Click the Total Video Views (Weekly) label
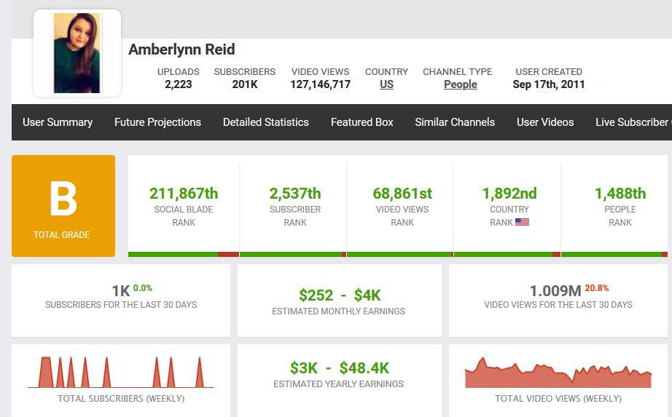The width and height of the screenshot is (672, 417). coord(558,399)
